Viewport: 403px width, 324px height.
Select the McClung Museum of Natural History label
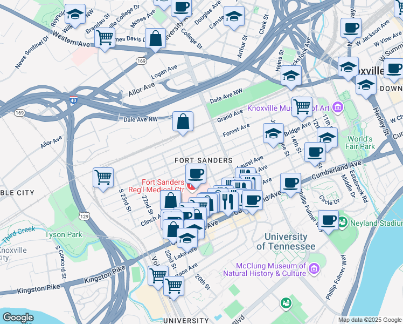265,269
